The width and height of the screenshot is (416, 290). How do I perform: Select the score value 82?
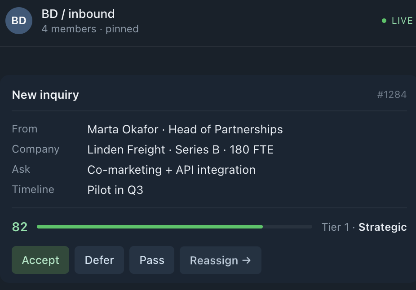pyautogui.click(x=20, y=227)
